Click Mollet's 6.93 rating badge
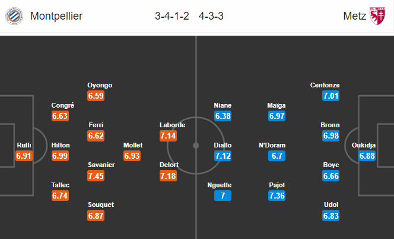Viewport: 394px width, 239px height. tap(132, 156)
